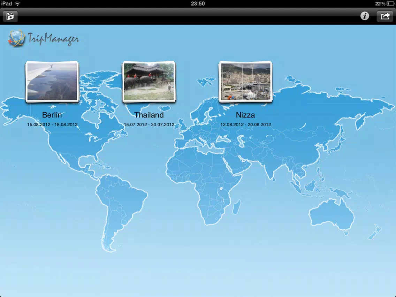This screenshot has height=297, width=396.
Task: Tap the battery indicator in status bar
Action: (x=390, y=3)
